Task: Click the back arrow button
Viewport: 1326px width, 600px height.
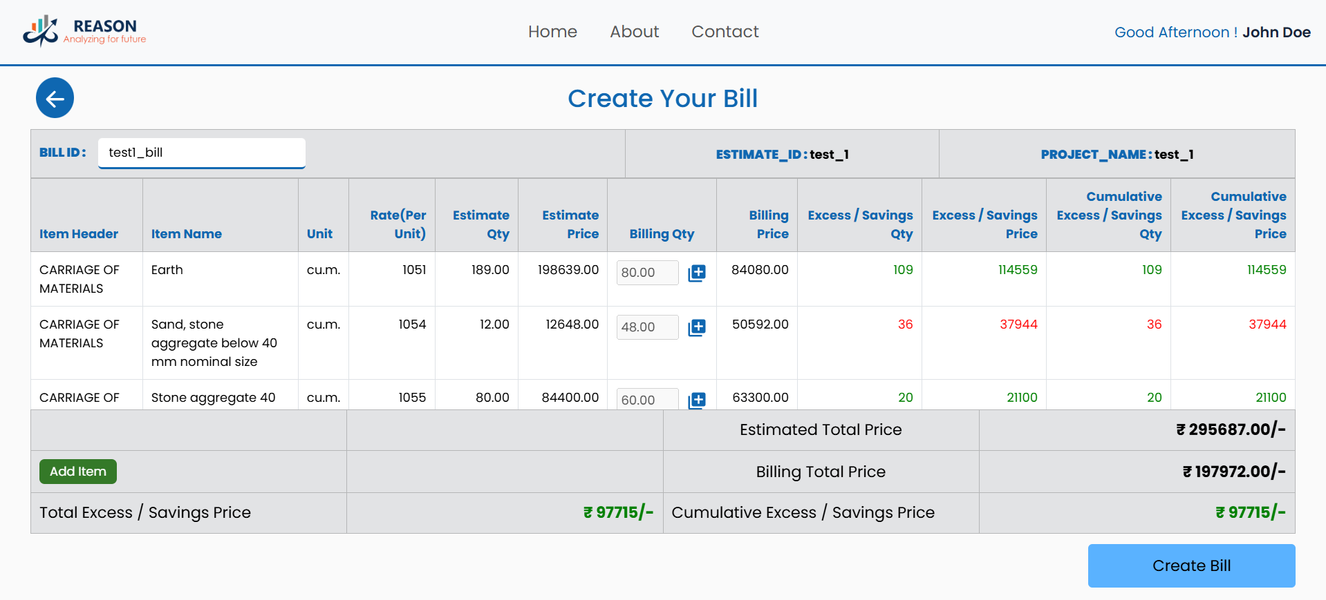Action: (x=55, y=98)
